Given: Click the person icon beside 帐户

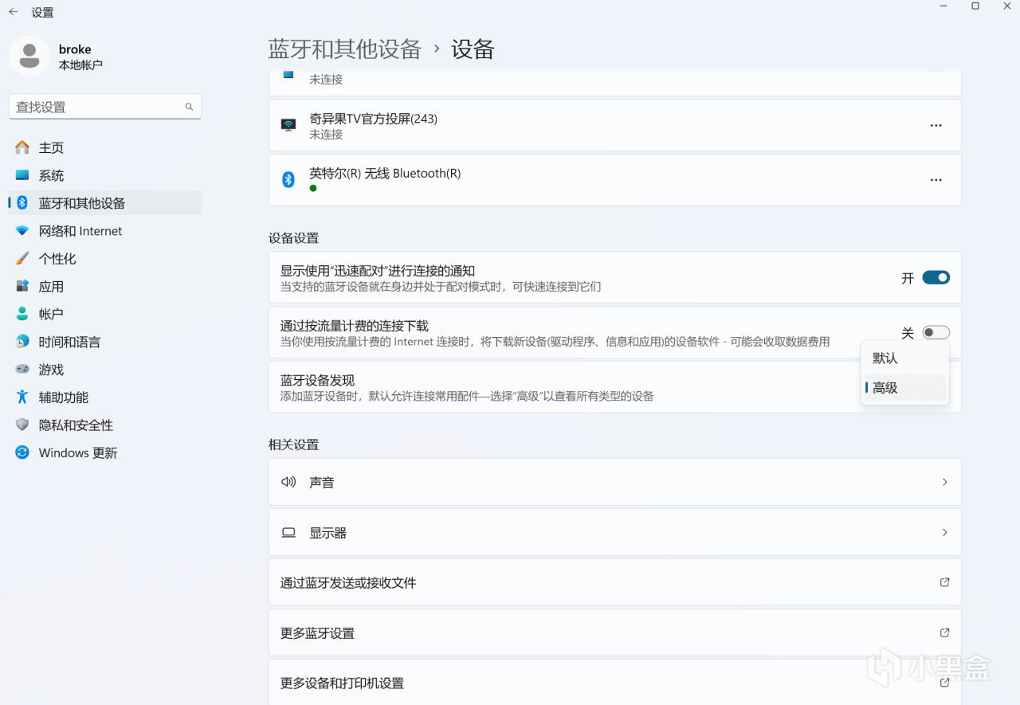Looking at the screenshot, I should pyautogui.click(x=22, y=314).
